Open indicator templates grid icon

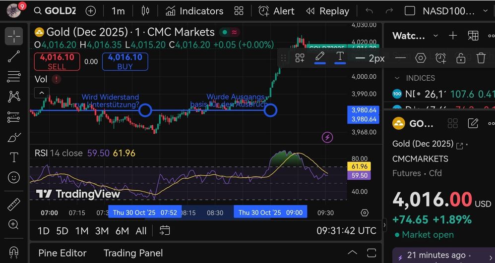239,11
